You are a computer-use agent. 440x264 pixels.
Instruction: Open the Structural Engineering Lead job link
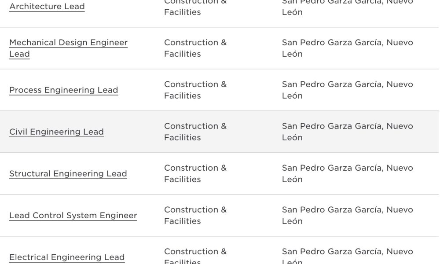click(68, 174)
